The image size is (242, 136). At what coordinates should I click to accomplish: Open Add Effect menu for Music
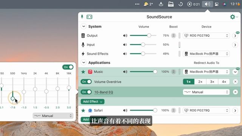(92, 102)
